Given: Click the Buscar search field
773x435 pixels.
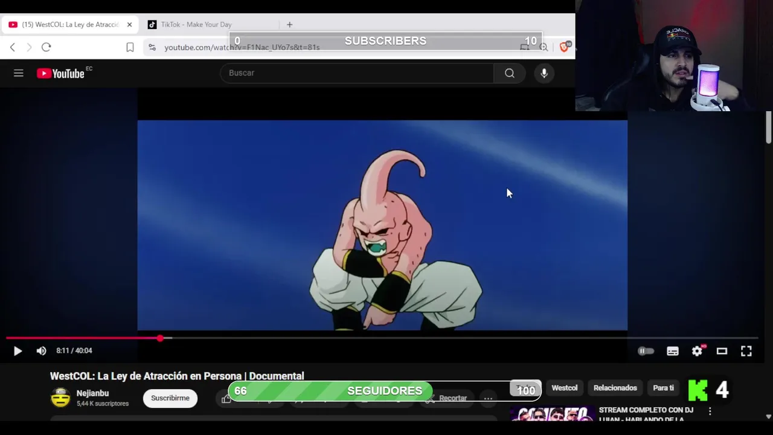Looking at the screenshot, I should (x=358, y=73).
